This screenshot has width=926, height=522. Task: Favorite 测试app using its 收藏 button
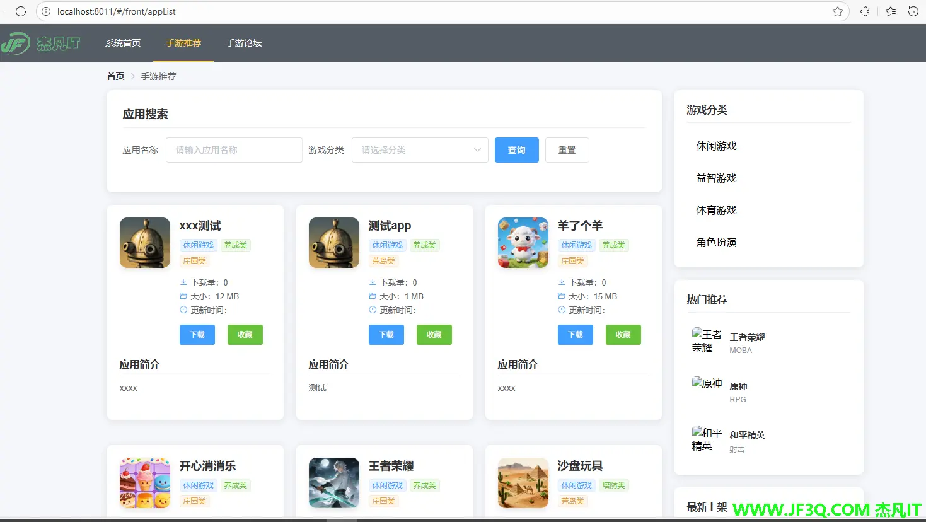click(434, 335)
